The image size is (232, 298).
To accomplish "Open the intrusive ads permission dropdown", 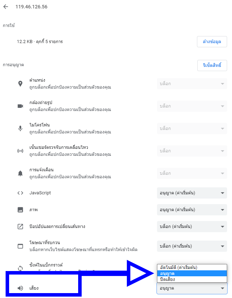I will (192, 246).
